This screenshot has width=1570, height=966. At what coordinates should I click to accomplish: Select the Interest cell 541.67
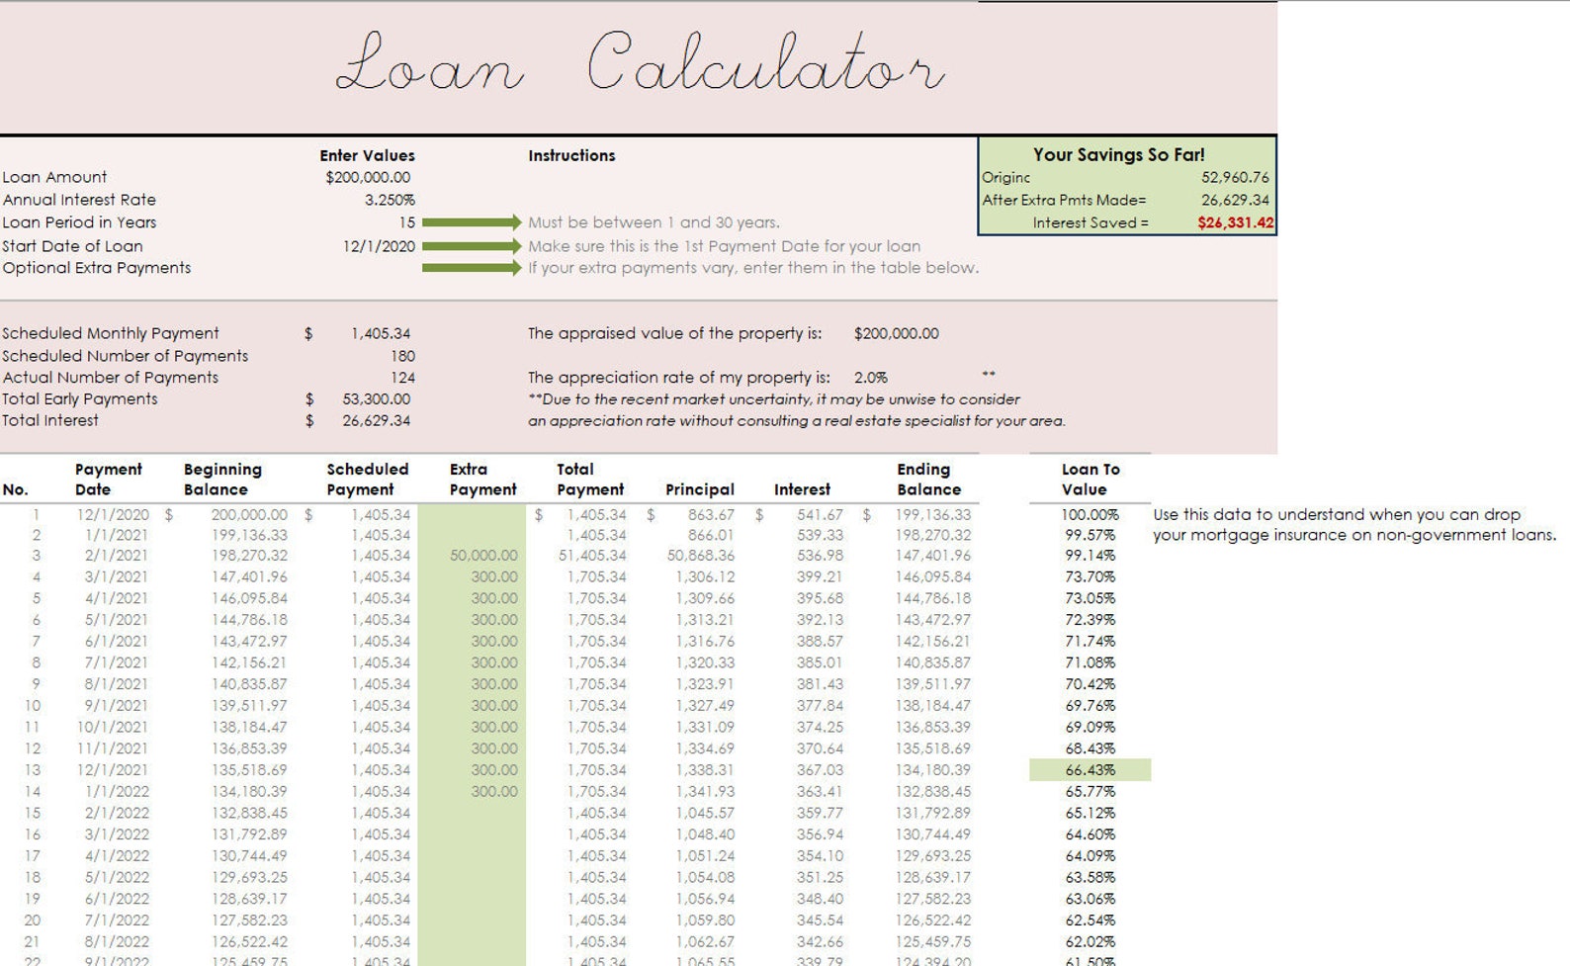[820, 514]
